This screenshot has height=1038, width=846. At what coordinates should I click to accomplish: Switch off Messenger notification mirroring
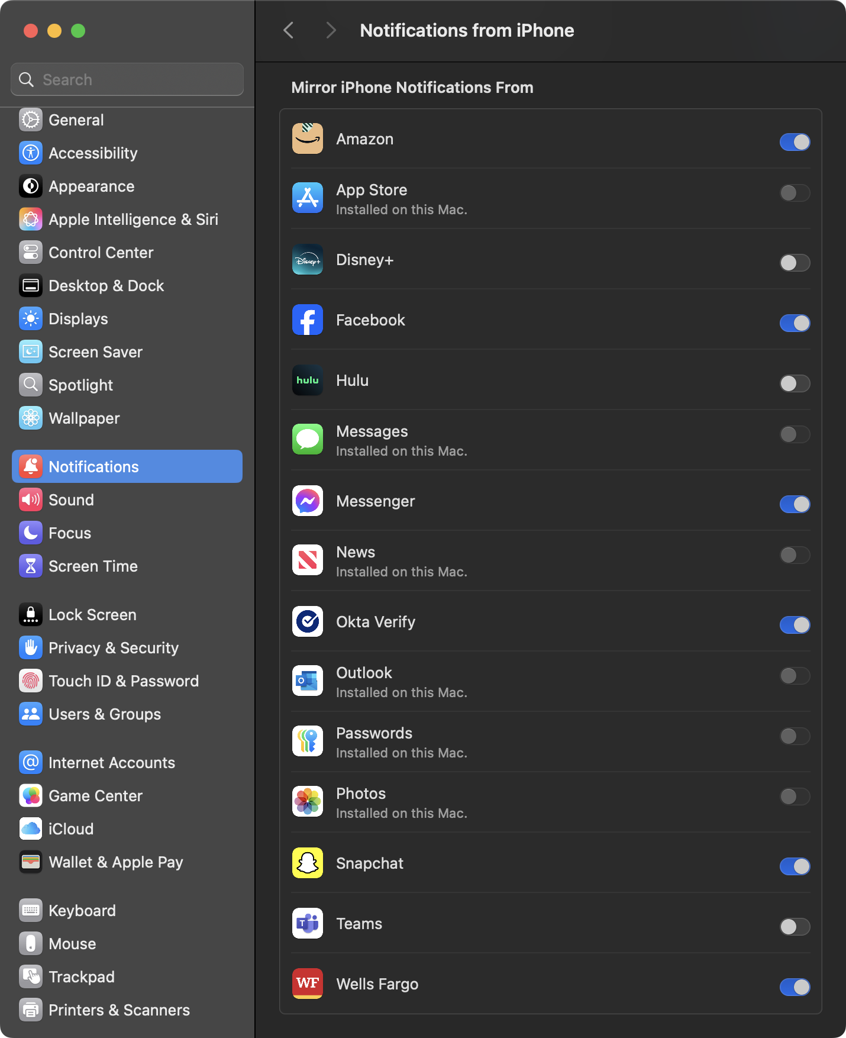[x=795, y=504]
